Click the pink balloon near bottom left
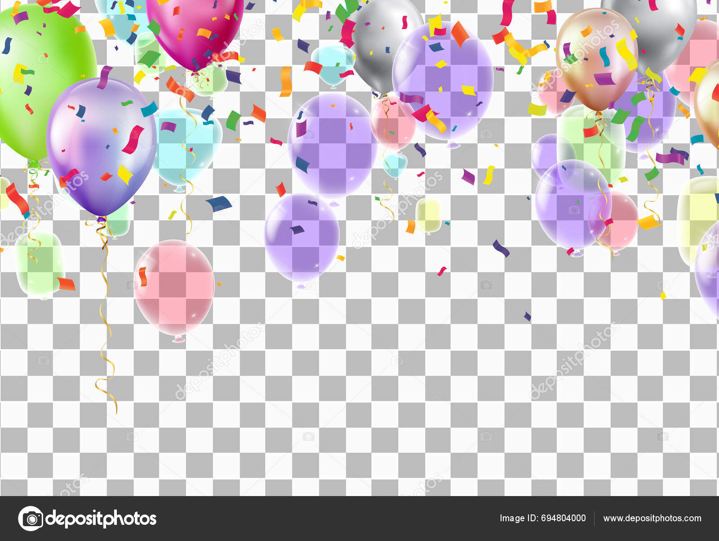This screenshot has width=719, height=541. pos(175,288)
